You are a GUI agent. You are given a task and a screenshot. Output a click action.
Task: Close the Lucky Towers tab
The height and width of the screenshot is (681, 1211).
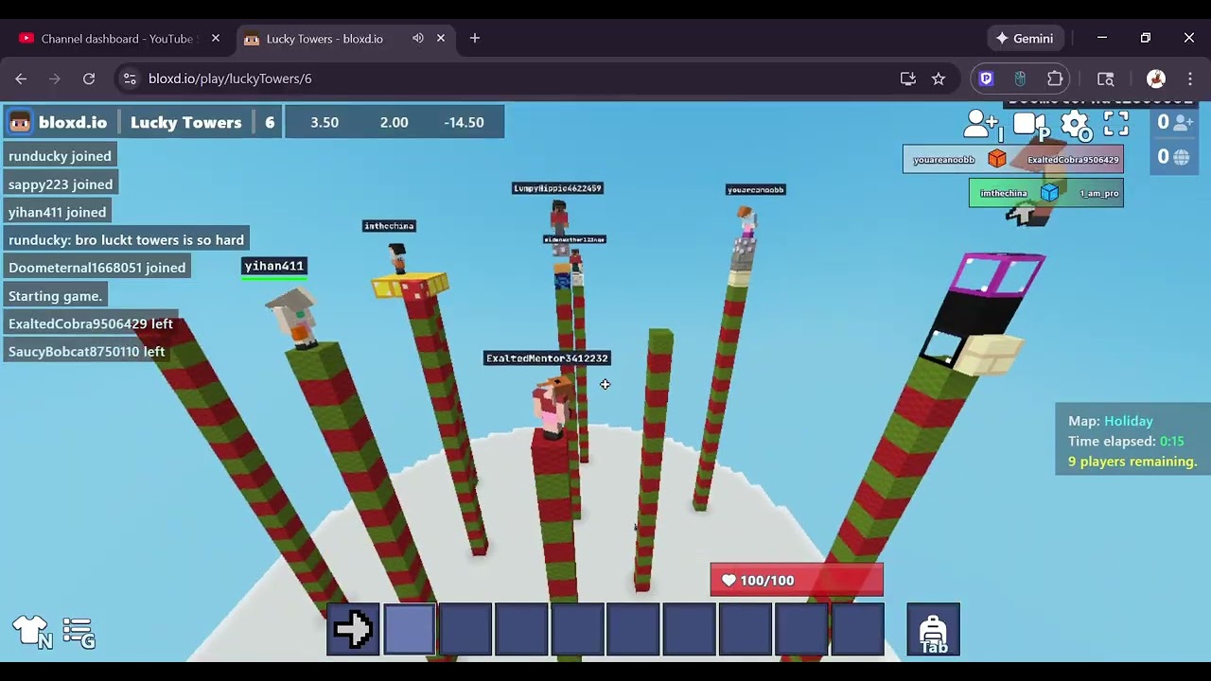pyautogui.click(x=441, y=39)
